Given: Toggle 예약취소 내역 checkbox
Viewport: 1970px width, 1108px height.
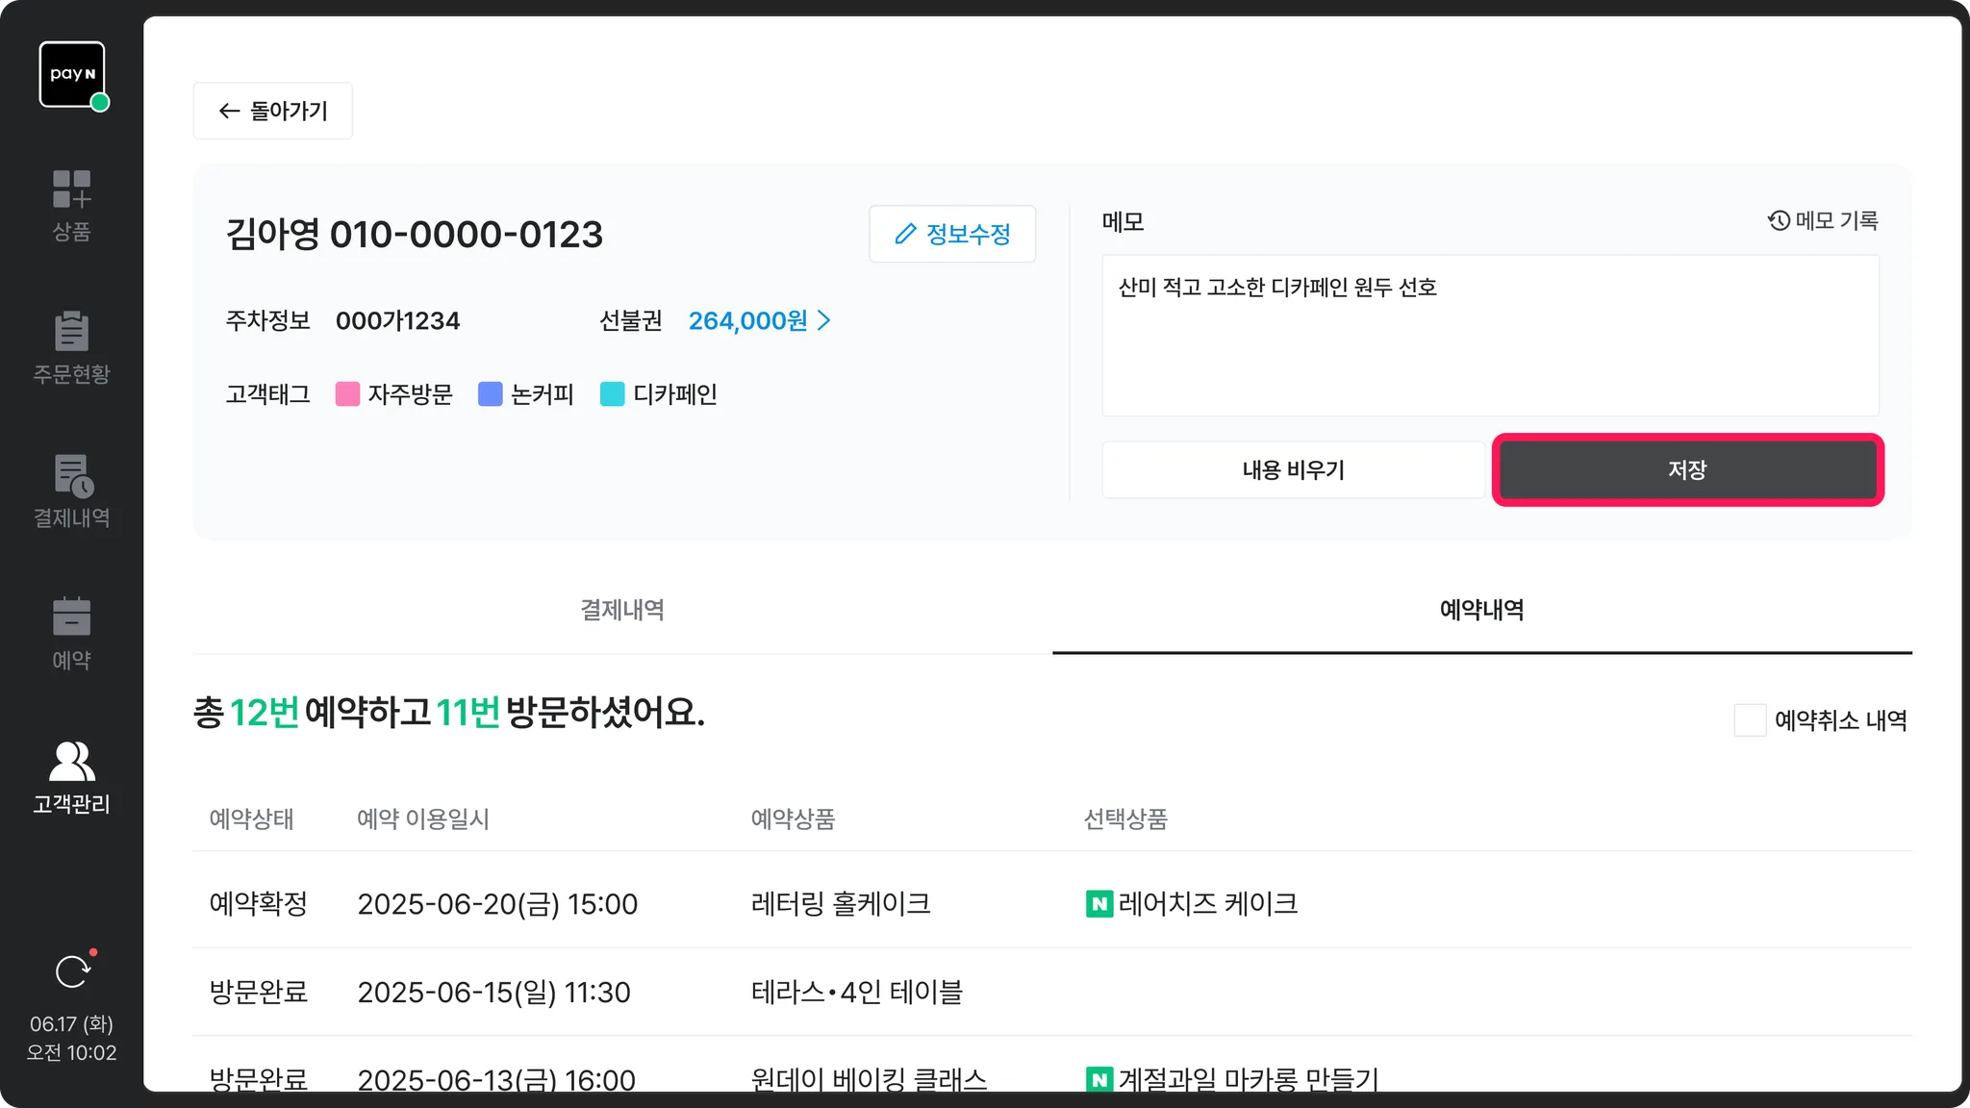Looking at the screenshot, I should point(1750,720).
